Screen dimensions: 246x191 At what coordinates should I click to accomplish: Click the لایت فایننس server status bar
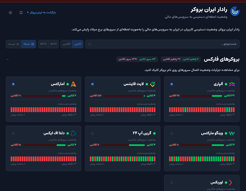coord(124,96)
